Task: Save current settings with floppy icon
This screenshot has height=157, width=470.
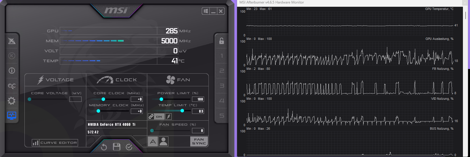Action: [117, 147]
